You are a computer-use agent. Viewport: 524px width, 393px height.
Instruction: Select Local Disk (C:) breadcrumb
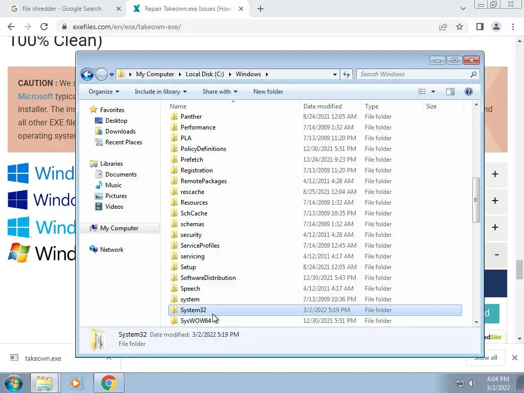tap(205, 74)
